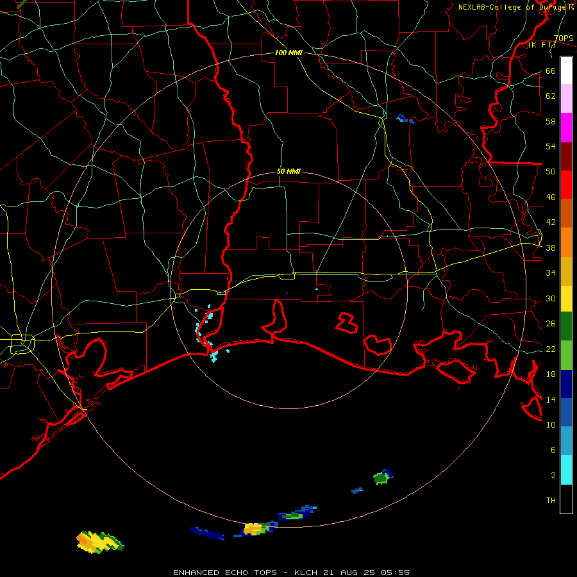This screenshot has width=577, height=577.
Task: Click the yellow echo on the 100 NMI ring
Action: coord(255,529)
